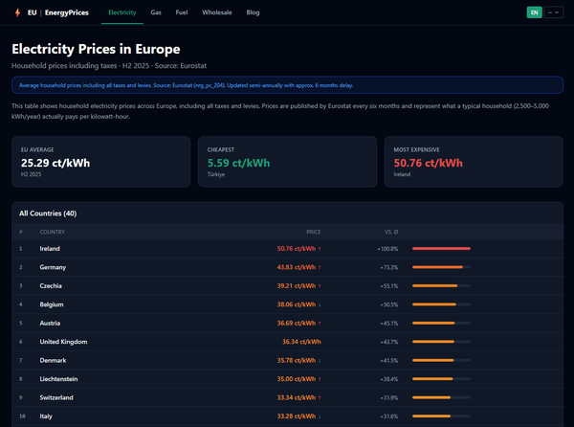Open the dropdown next to EN

(554, 12)
